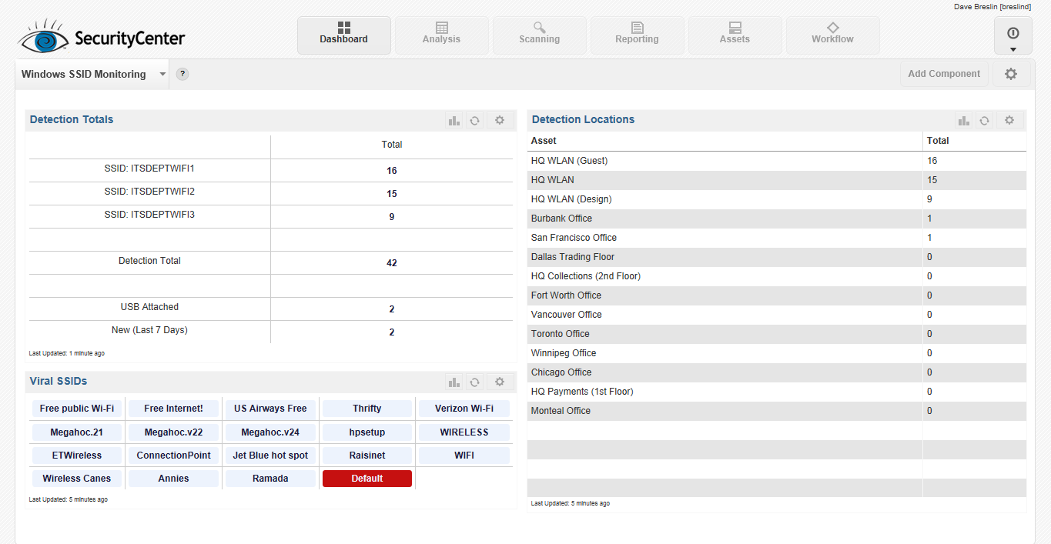Viewport: 1051px width, 544px height.
Task: Select the Workflow tab
Action: 832,35
